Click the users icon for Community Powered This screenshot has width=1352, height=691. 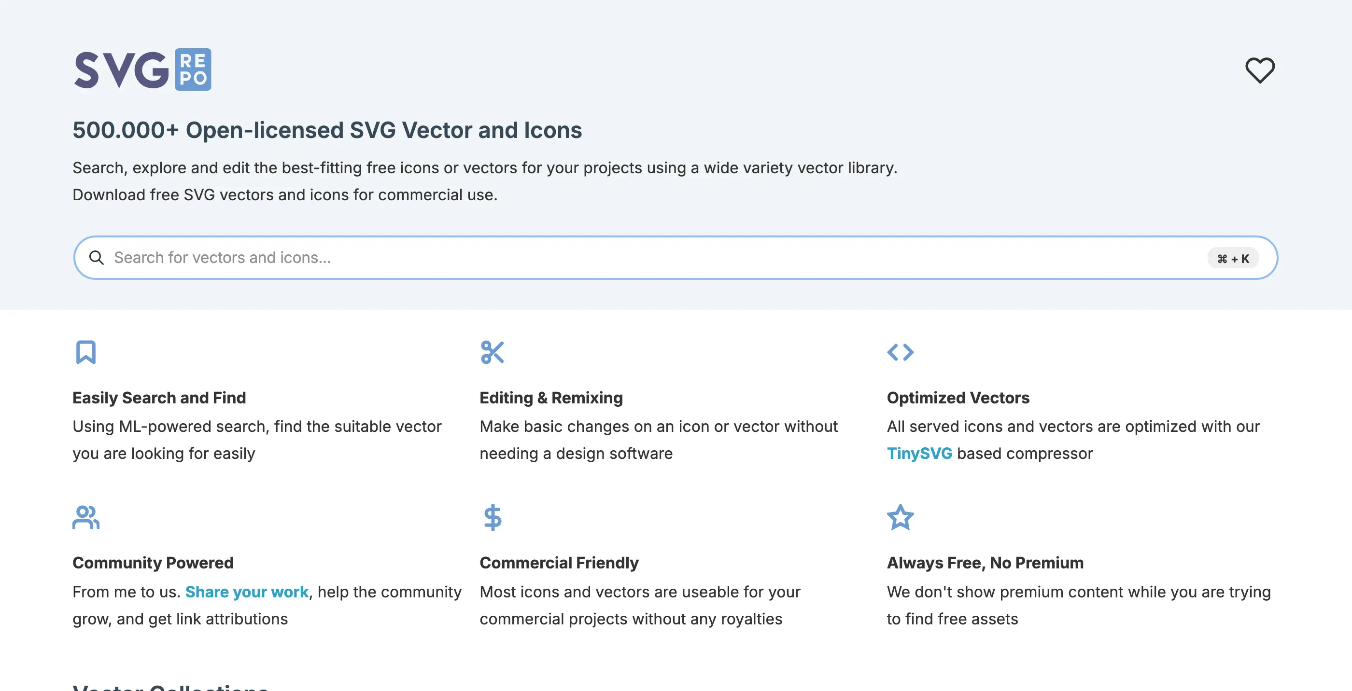[85, 517]
